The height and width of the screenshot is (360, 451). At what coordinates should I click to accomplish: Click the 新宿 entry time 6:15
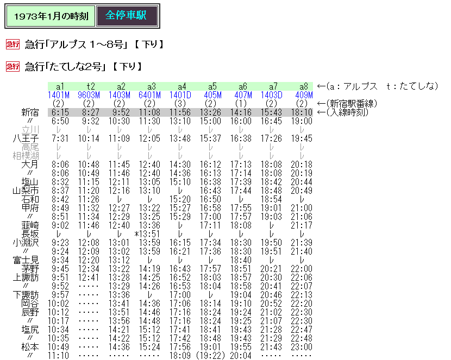(x=60, y=112)
